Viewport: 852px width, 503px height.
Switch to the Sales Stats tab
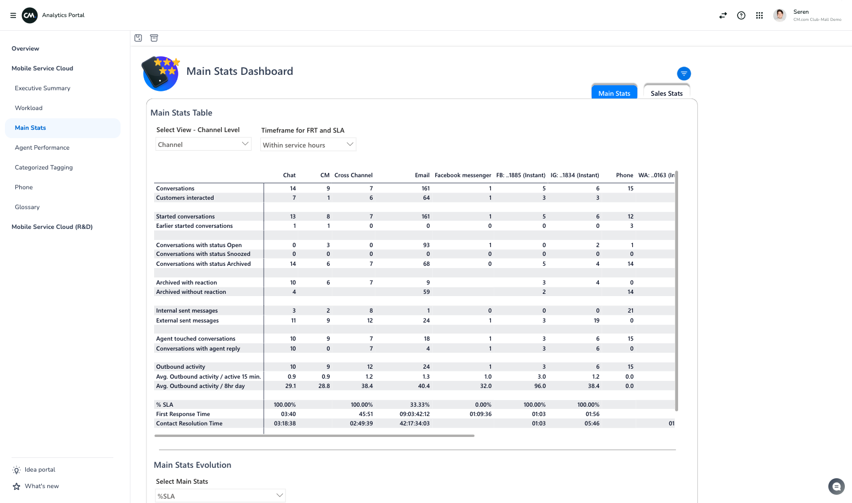click(x=666, y=93)
